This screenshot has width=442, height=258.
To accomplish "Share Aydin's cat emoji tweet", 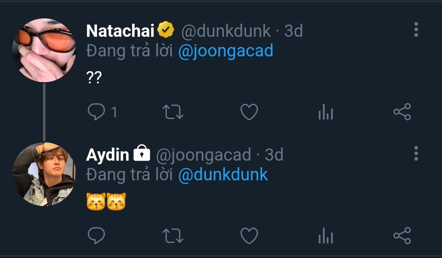I will pos(402,236).
